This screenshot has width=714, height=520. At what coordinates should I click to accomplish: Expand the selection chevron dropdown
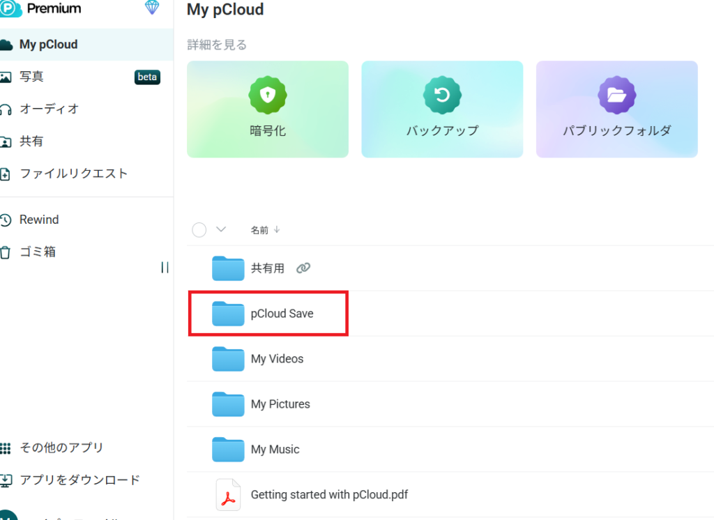click(x=221, y=229)
